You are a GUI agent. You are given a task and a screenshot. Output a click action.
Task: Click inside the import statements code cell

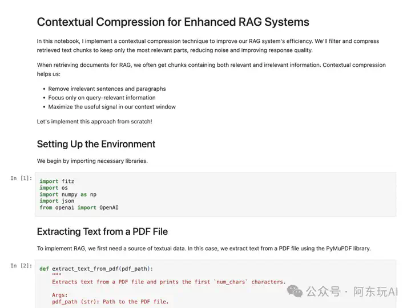[x=215, y=194]
